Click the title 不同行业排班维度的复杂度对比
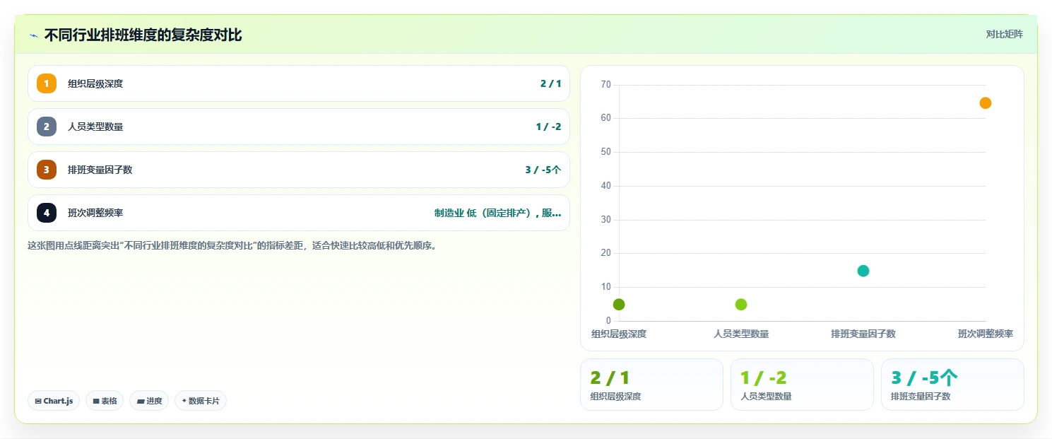The width and height of the screenshot is (1052, 439). tap(143, 35)
